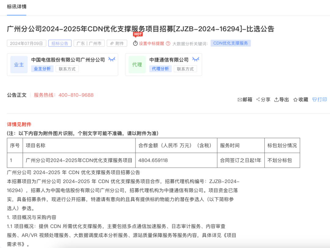Click the 服务热线 400-810-9688 text
Viewport: 330px width, 248px height.
coord(64,95)
